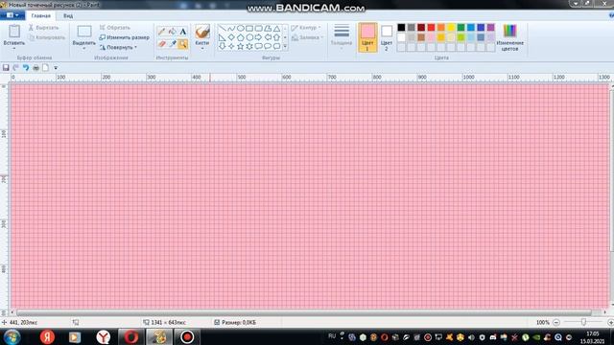This screenshot has width=614, height=345.
Task: Click the horizontal scrollbar under the canvas
Action: click(304, 312)
